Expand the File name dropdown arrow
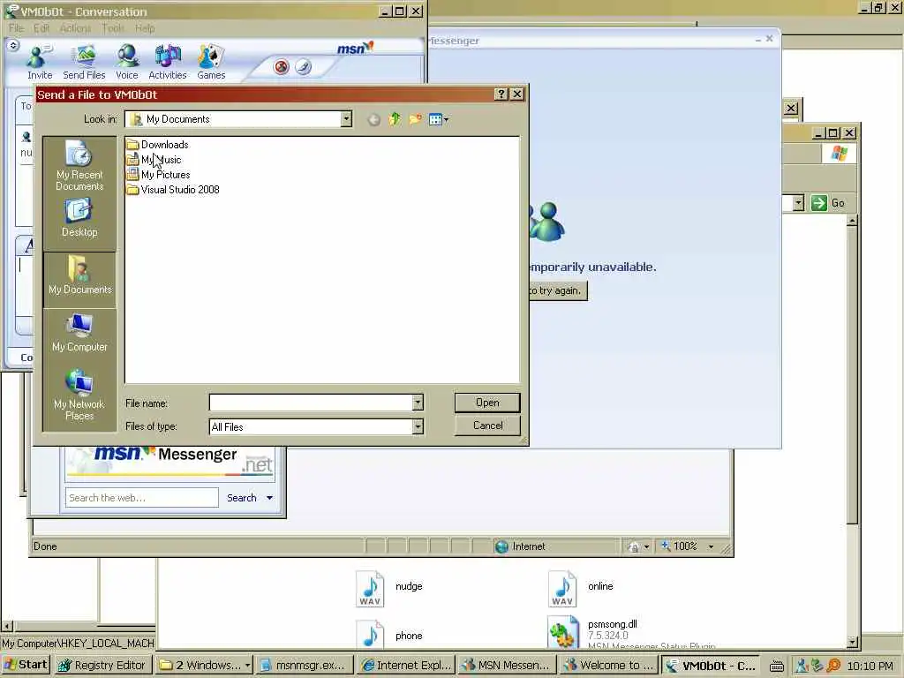The width and height of the screenshot is (904, 678). [x=418, y=403]
